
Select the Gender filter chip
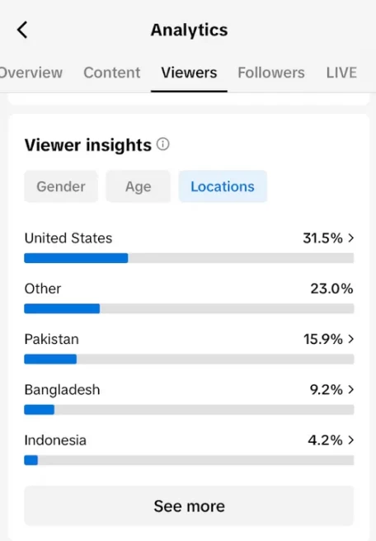coord(61,186)
